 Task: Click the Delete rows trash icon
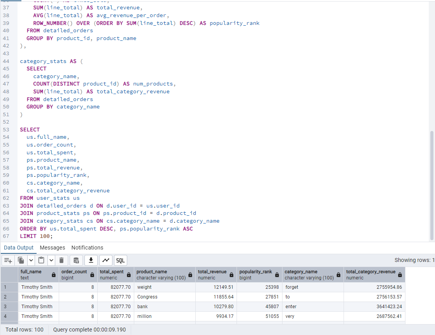[x=62, y=260]
